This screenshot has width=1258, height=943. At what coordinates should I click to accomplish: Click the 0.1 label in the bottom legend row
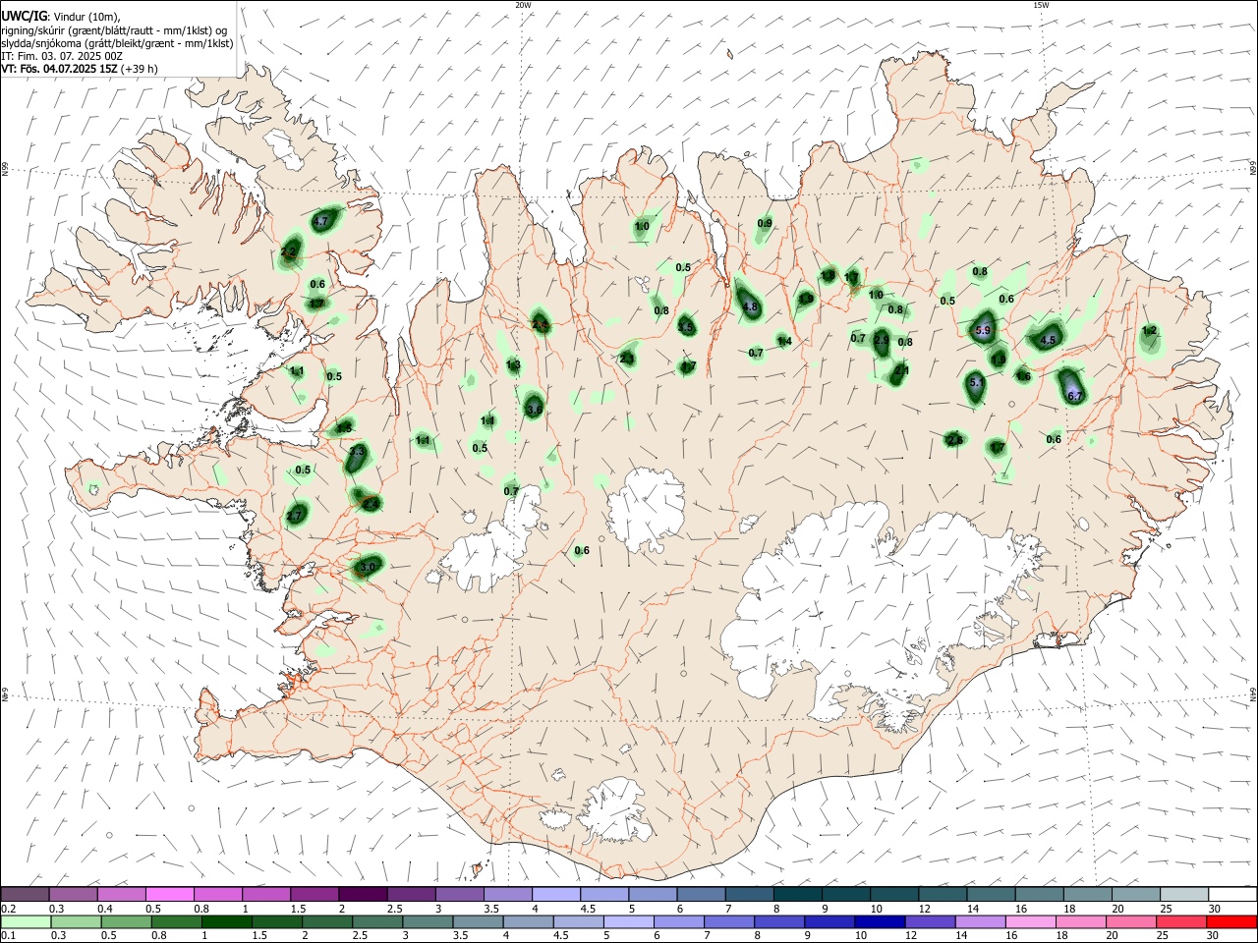pyautogui.click(x=8, y=936)
